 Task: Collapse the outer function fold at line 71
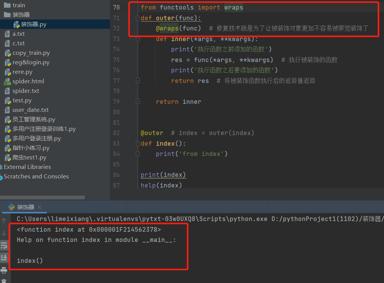click(138, 18)
